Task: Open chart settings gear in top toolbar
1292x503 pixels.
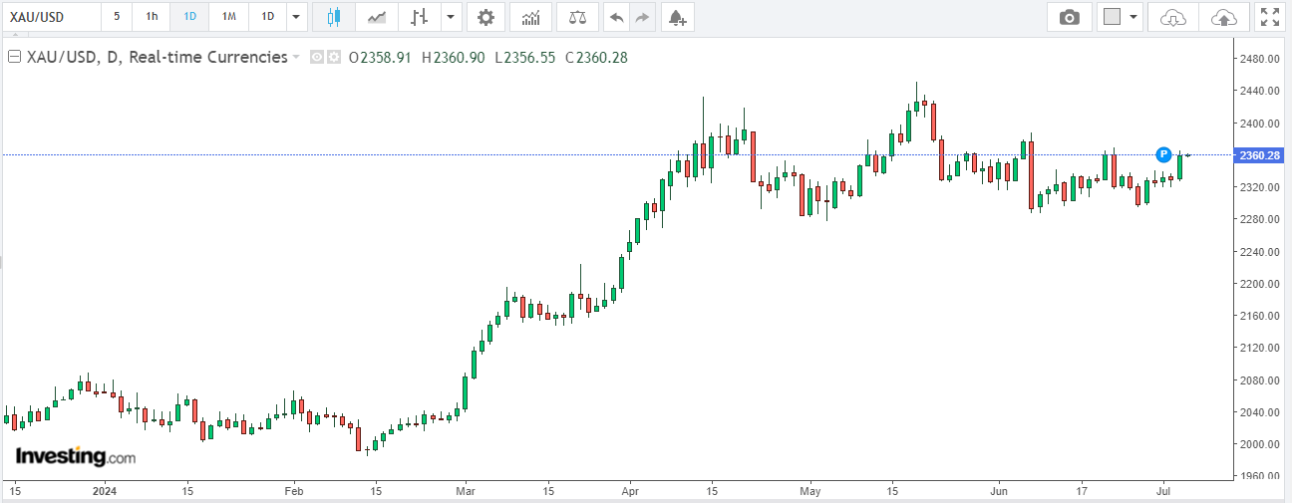Action: (485, 17)
